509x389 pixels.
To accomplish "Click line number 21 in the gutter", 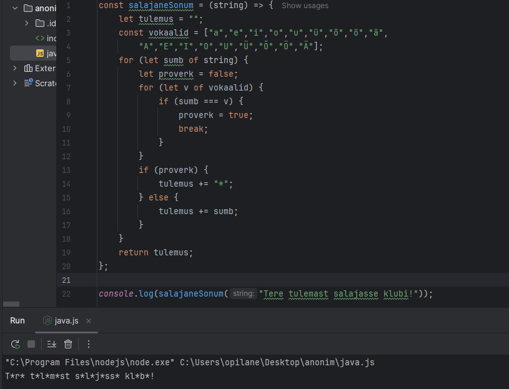I will tap(67, 280).
